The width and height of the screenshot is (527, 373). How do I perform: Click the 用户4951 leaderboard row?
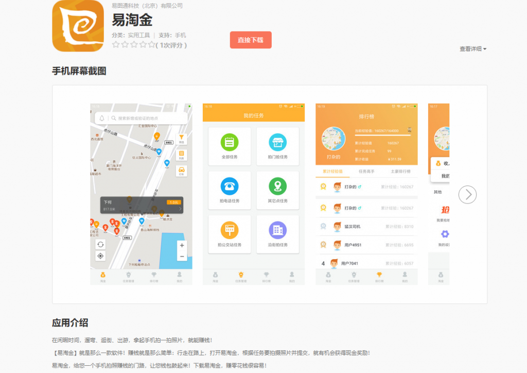tap(366, 245)
